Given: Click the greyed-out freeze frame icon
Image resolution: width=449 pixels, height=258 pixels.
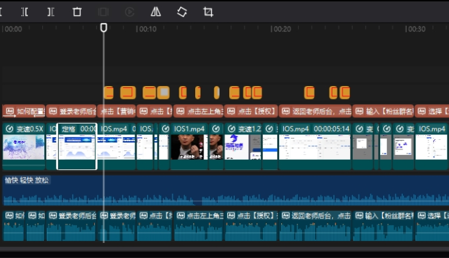Looking at the screenshot, I should 103,12.
